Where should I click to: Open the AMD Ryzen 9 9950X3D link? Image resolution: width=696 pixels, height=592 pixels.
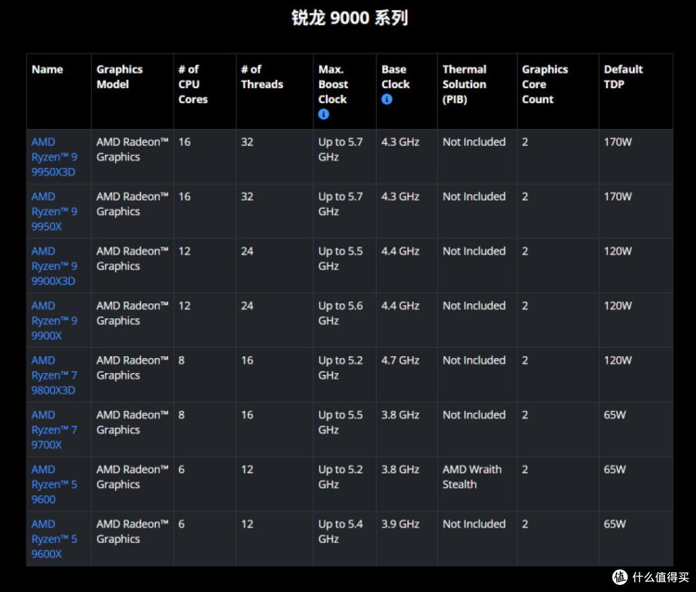point(54,157)
